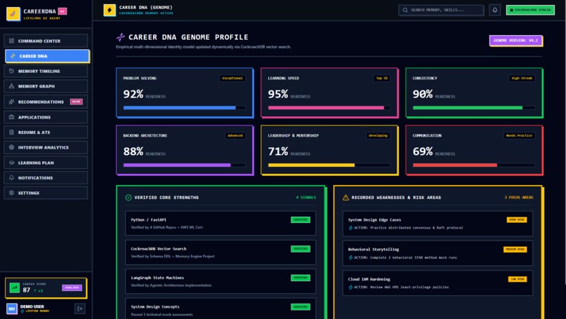Screen dimensions: 566x319
Task: Click the Verified tag on Python / FastAPI
Action: coord(301,219)
